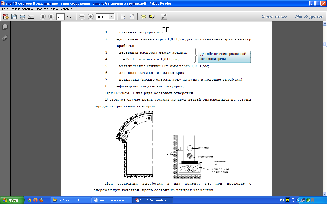Click the vertical scrollbar up arrow

[325, 24]
